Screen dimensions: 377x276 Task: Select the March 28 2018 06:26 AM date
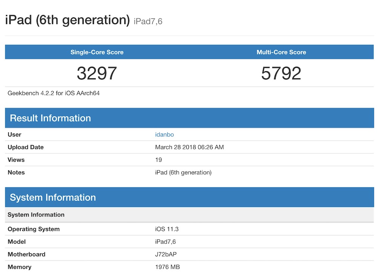190,147
